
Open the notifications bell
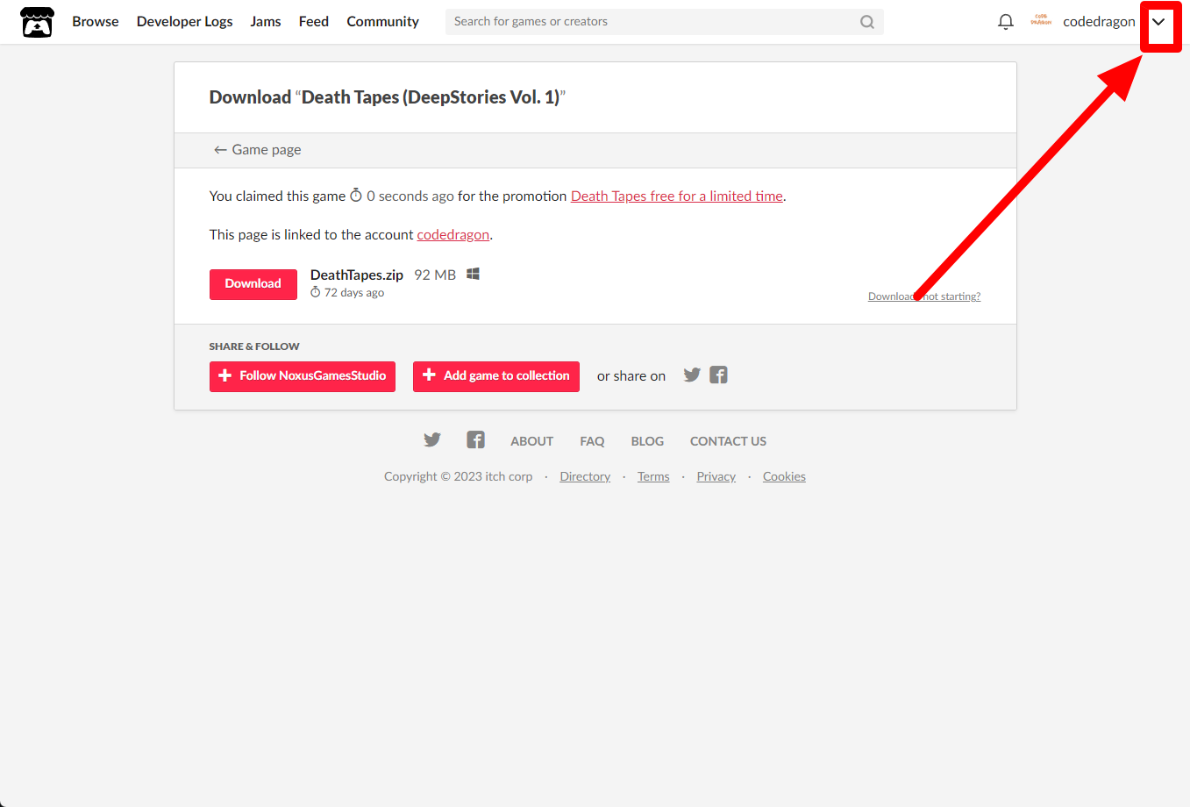tap(1006, 22)
